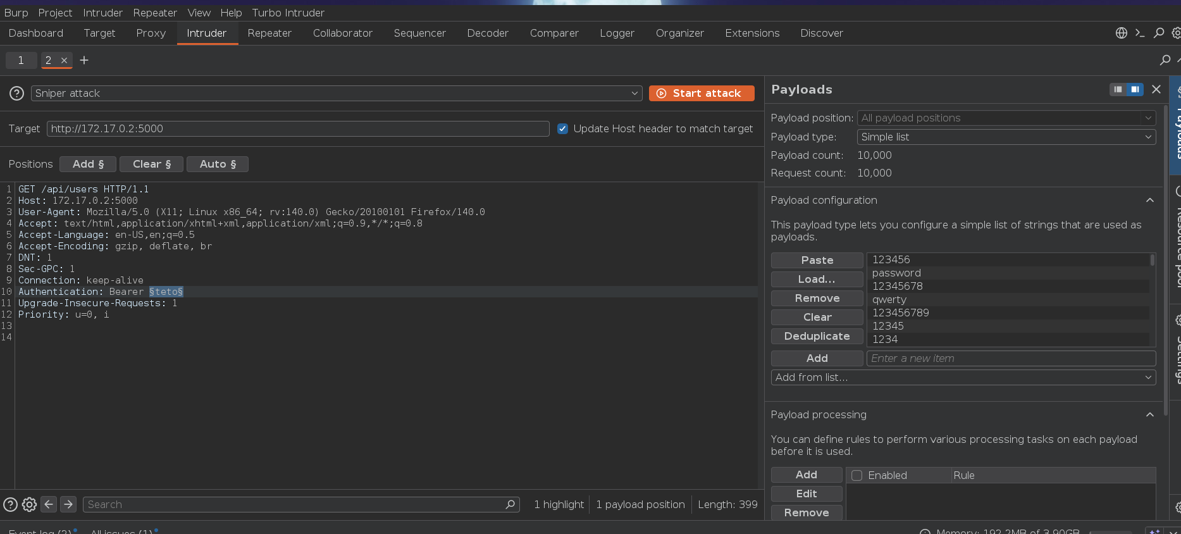The width and height of the screenshot is (1181, 534).
Task: Switch to the Repeater tab
Action: tap(269, 33)
